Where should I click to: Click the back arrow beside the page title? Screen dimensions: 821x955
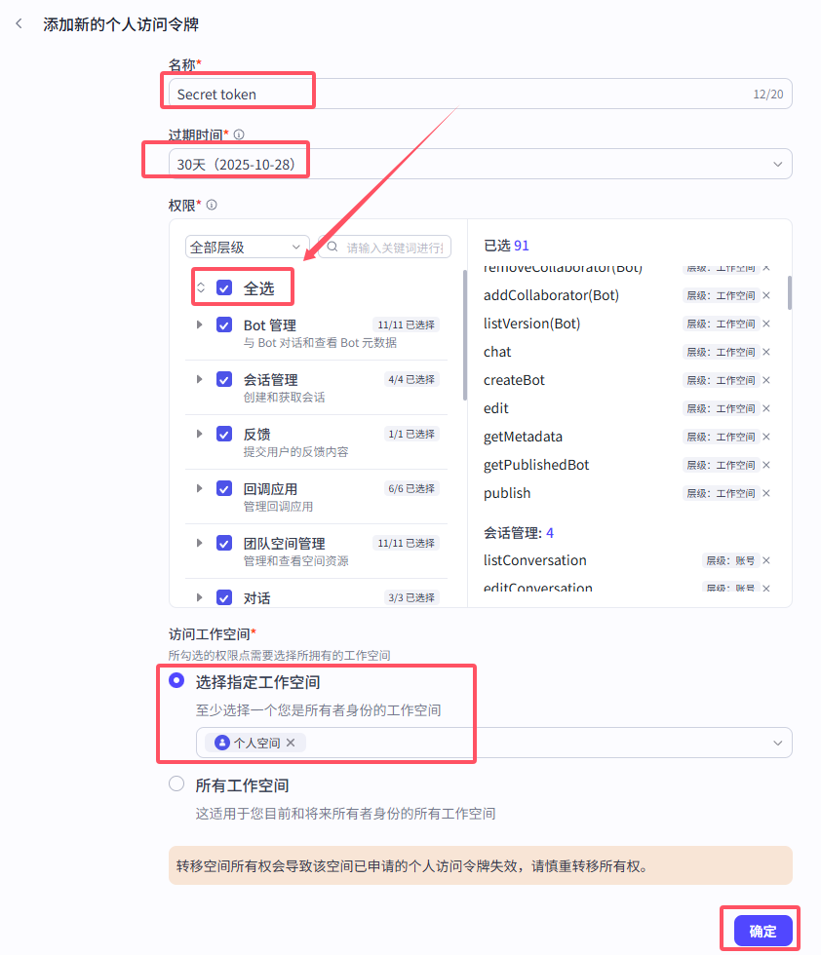coord(19,24)
